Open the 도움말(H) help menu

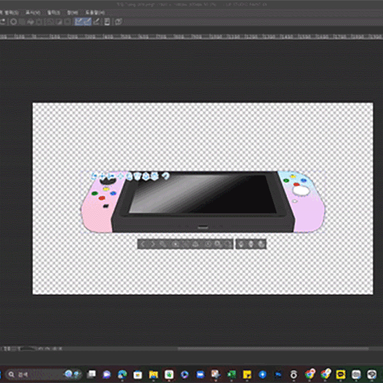(x=95, y=13)
